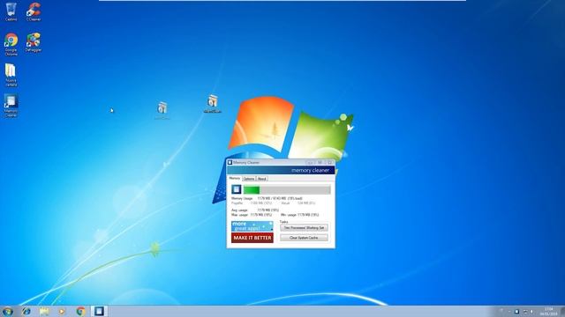Viewport: 565px width, 317px height.
Task: Launch Internet Explorer from the taskbar
Action: pos(26,311)
